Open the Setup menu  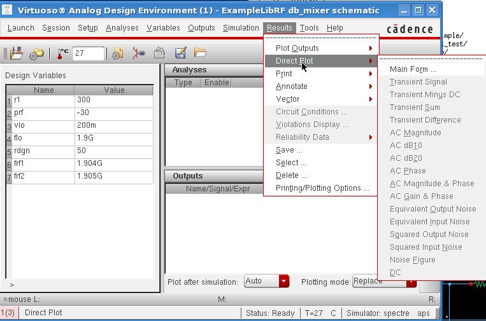88,28
